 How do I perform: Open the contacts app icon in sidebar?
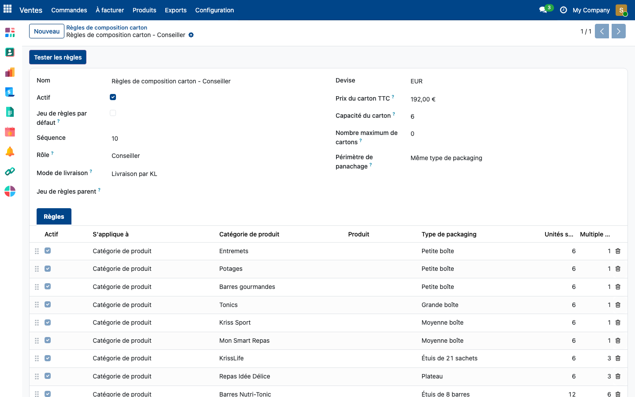tap(10, 52)
